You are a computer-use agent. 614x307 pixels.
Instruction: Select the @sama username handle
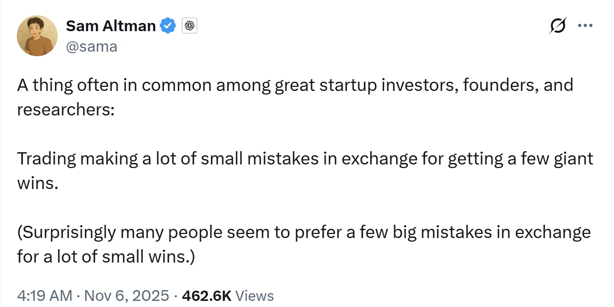[x=92, y=46]
